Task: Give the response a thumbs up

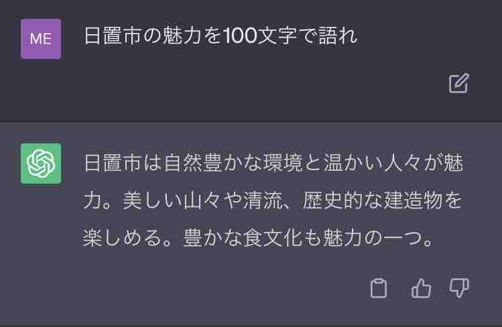Action: [x=421, y=288]
